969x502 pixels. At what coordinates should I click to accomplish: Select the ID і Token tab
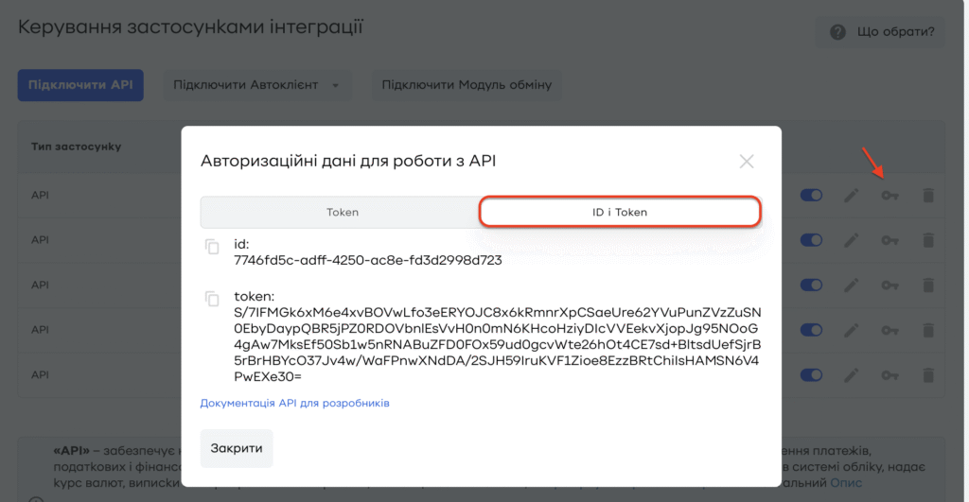pyautogui.click(x=619, y=213)
